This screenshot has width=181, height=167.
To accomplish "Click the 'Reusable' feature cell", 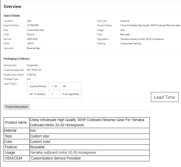I will 37,147.
